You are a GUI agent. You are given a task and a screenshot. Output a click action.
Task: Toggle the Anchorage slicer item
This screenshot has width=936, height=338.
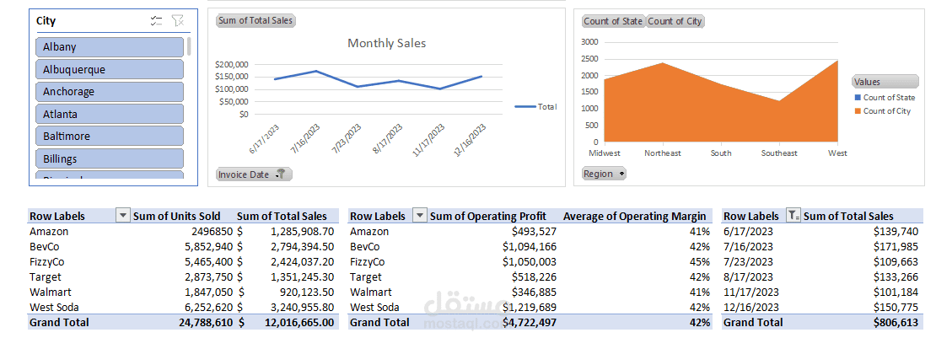[110, 91]
